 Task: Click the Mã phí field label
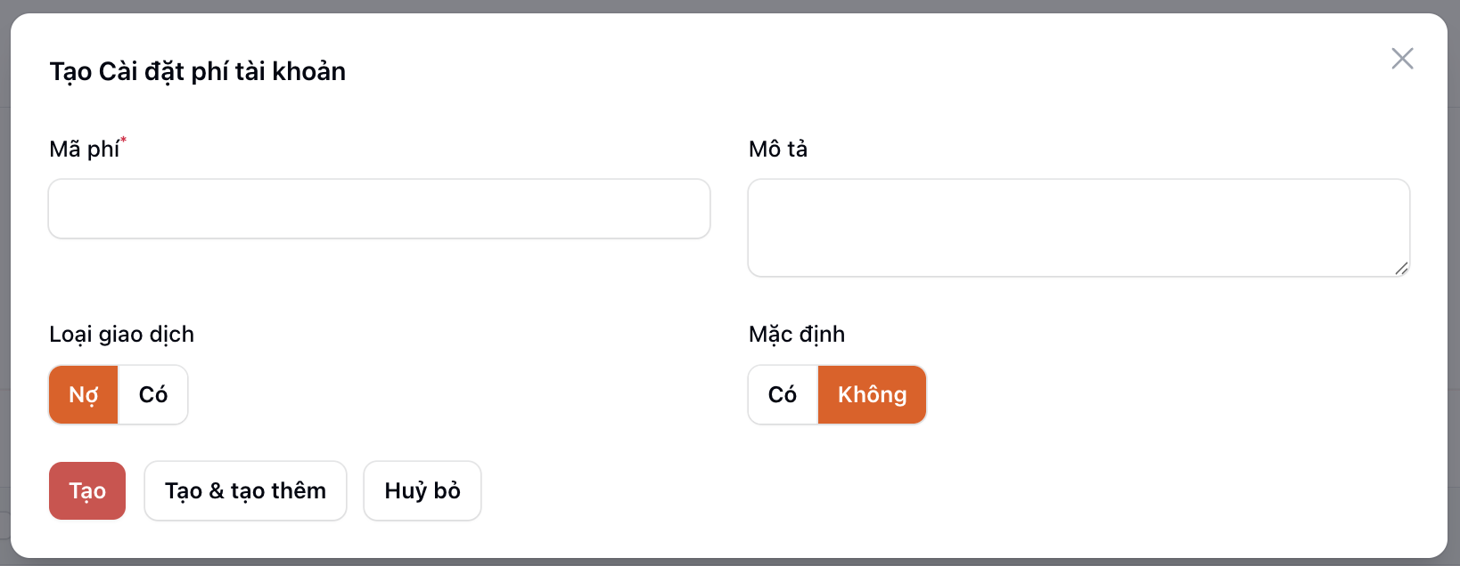pyautogui.click(x=84, y=150)
